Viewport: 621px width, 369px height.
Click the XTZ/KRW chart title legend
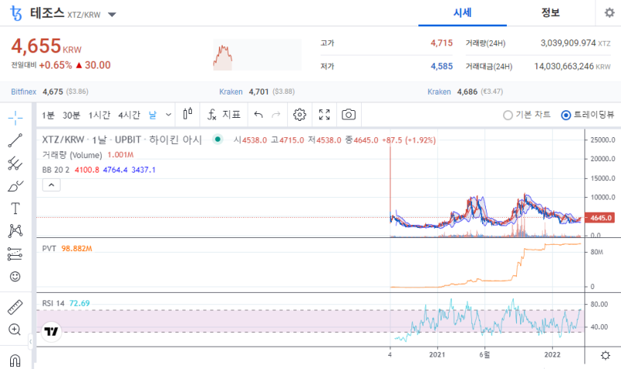(x=122, y=140)
